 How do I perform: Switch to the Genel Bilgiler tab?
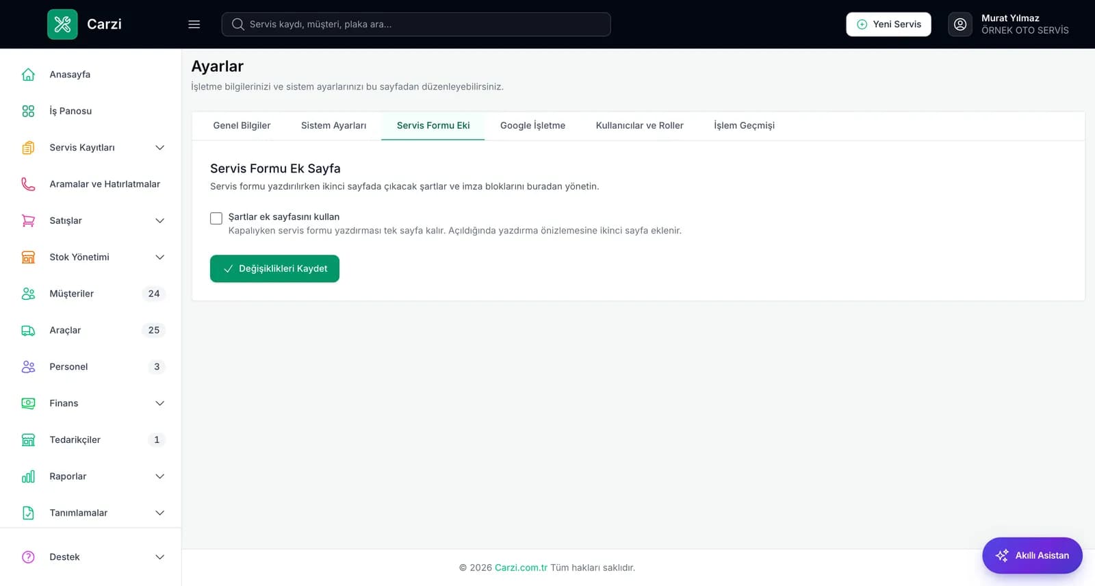tap(242, 125)
